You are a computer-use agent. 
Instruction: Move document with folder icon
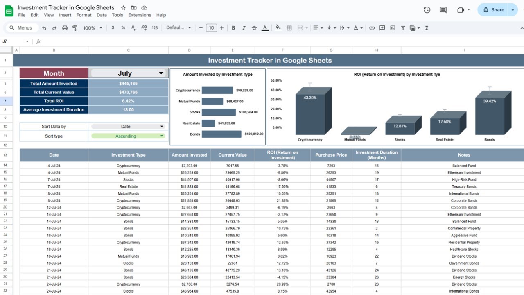tap(134, 8)
